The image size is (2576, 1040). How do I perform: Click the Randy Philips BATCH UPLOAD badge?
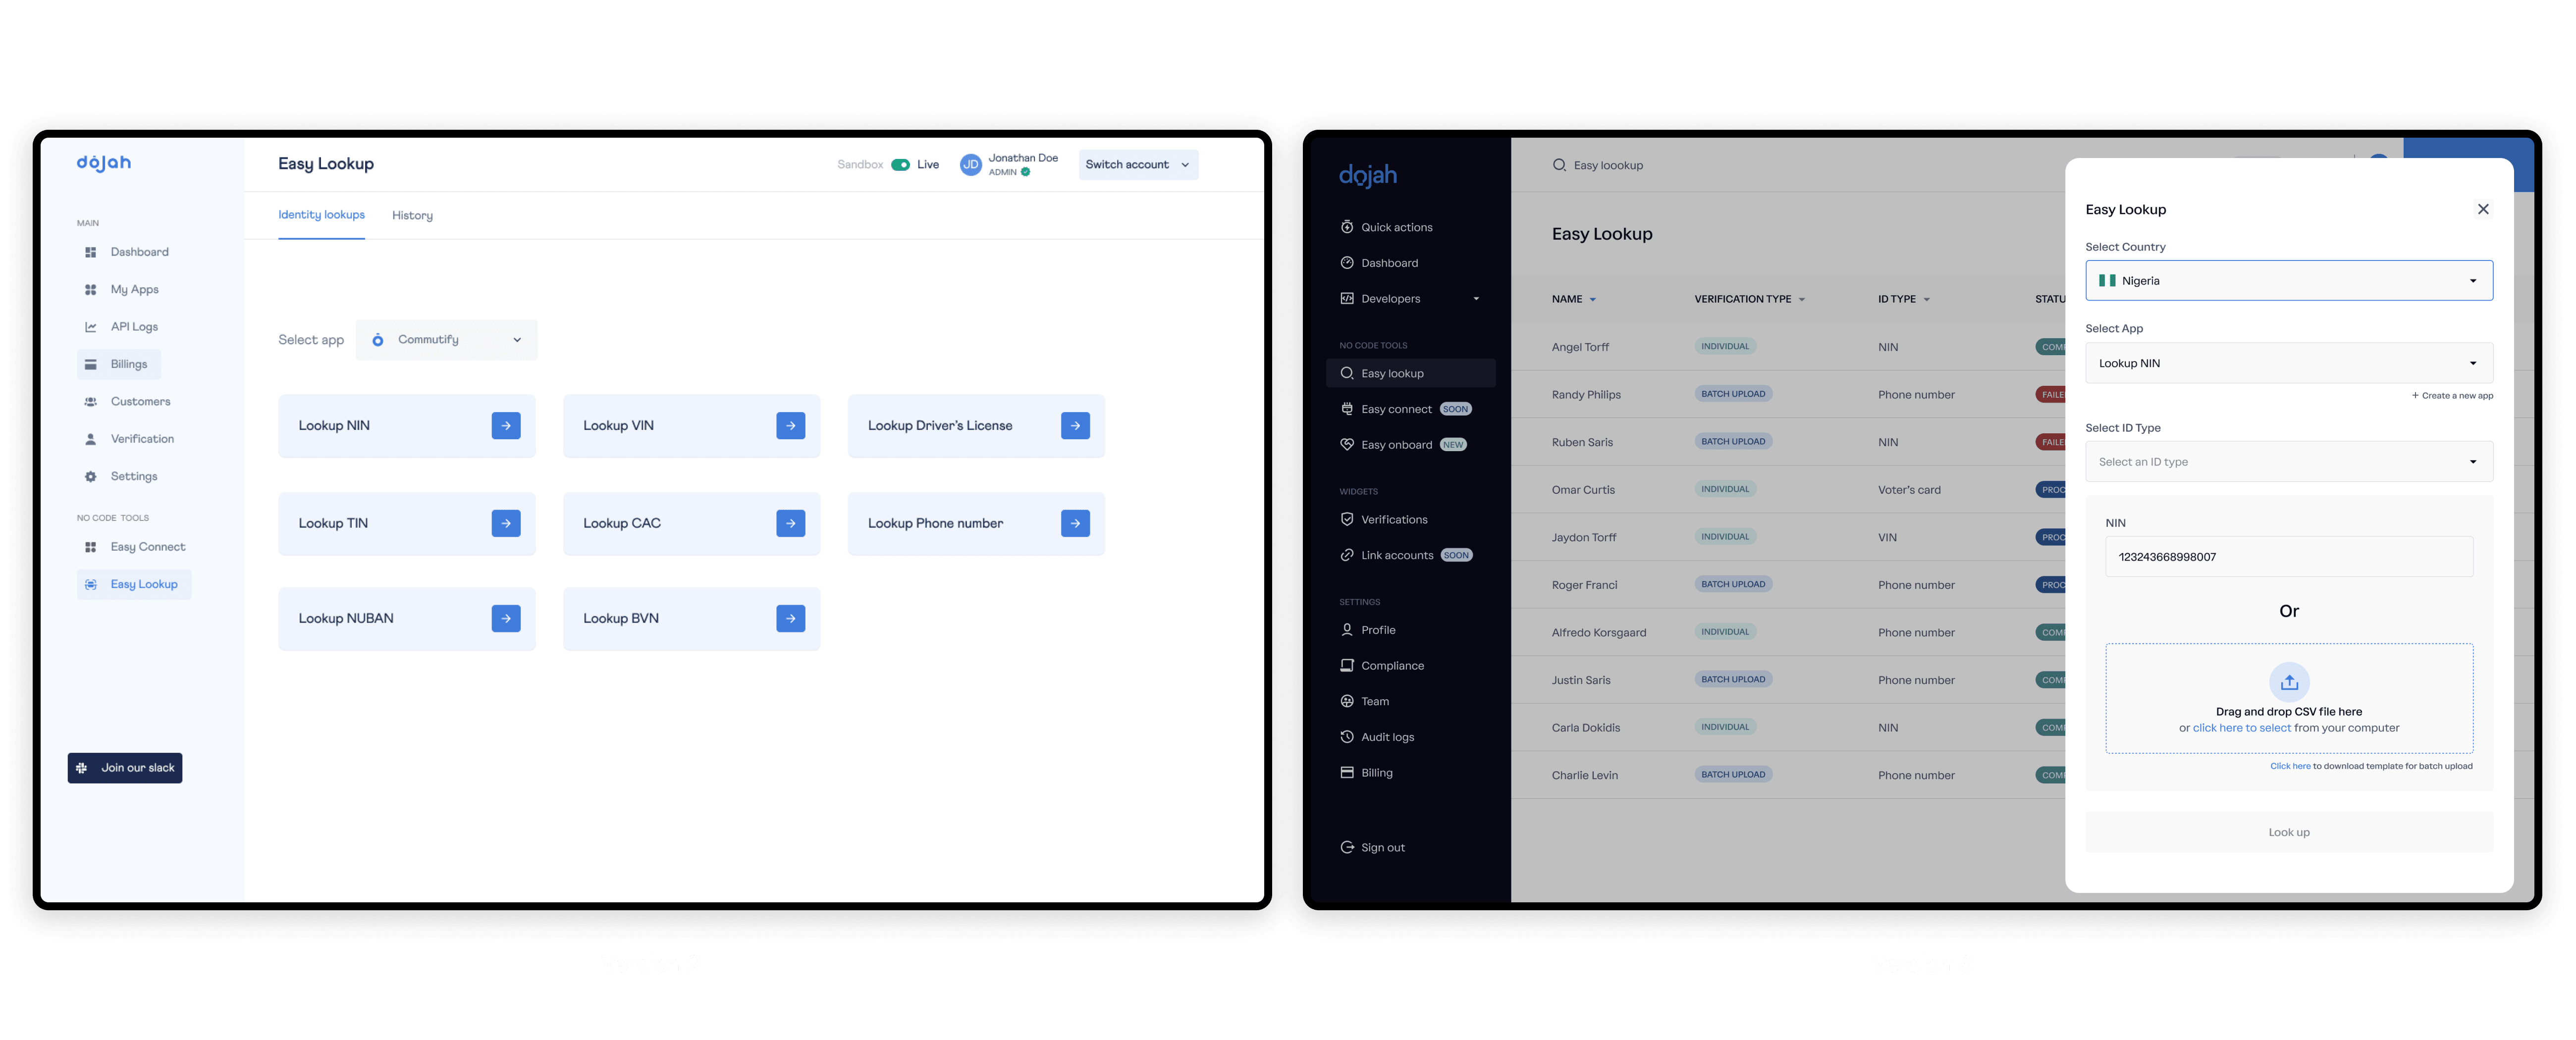coord(1733,394)
